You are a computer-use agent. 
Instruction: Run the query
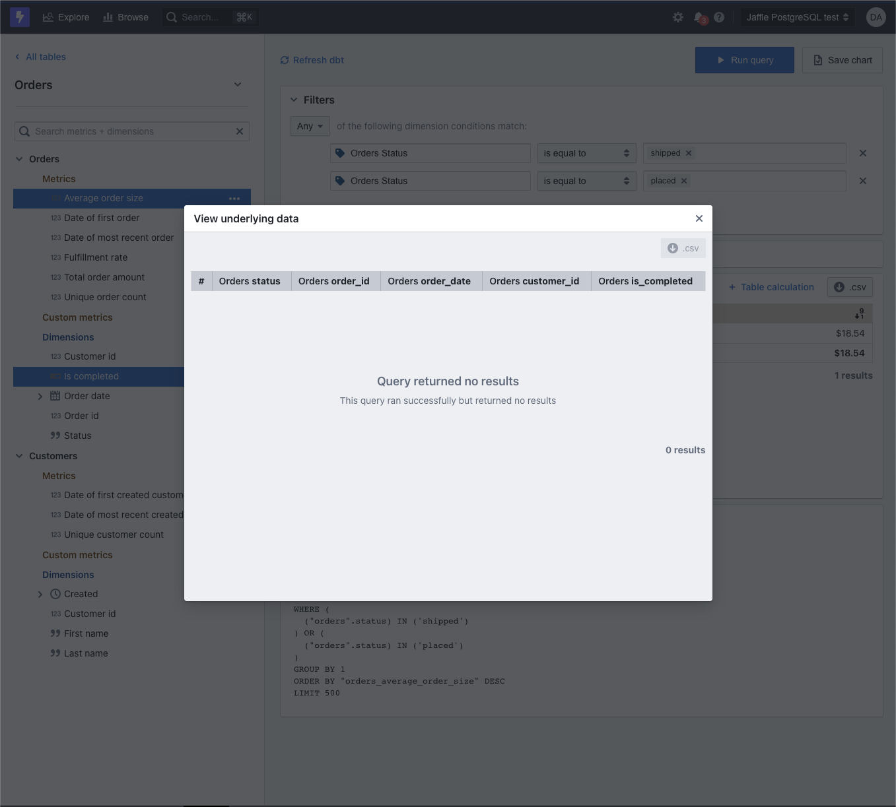(744, 59)
